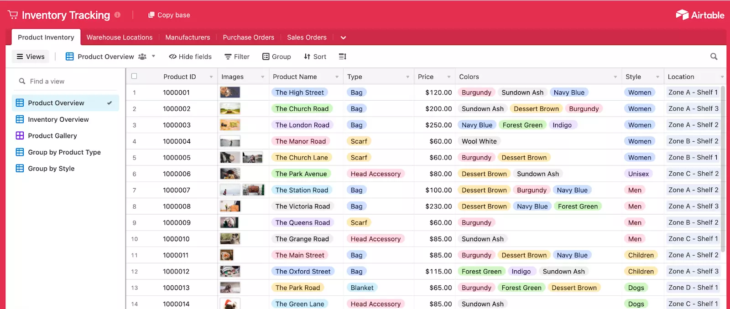Click the 'Children' style tag in row 1000011
This screenshot has height=309, width=730.
point(641,255)
